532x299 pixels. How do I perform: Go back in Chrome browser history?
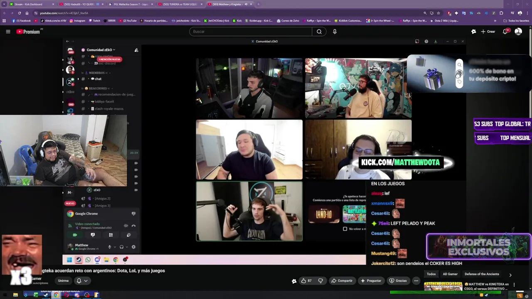[5, 13]
